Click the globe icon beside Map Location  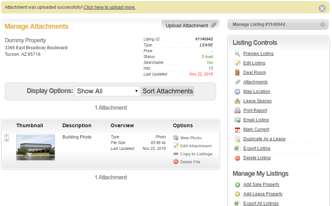pyautogui.click(x=238, y=92)
